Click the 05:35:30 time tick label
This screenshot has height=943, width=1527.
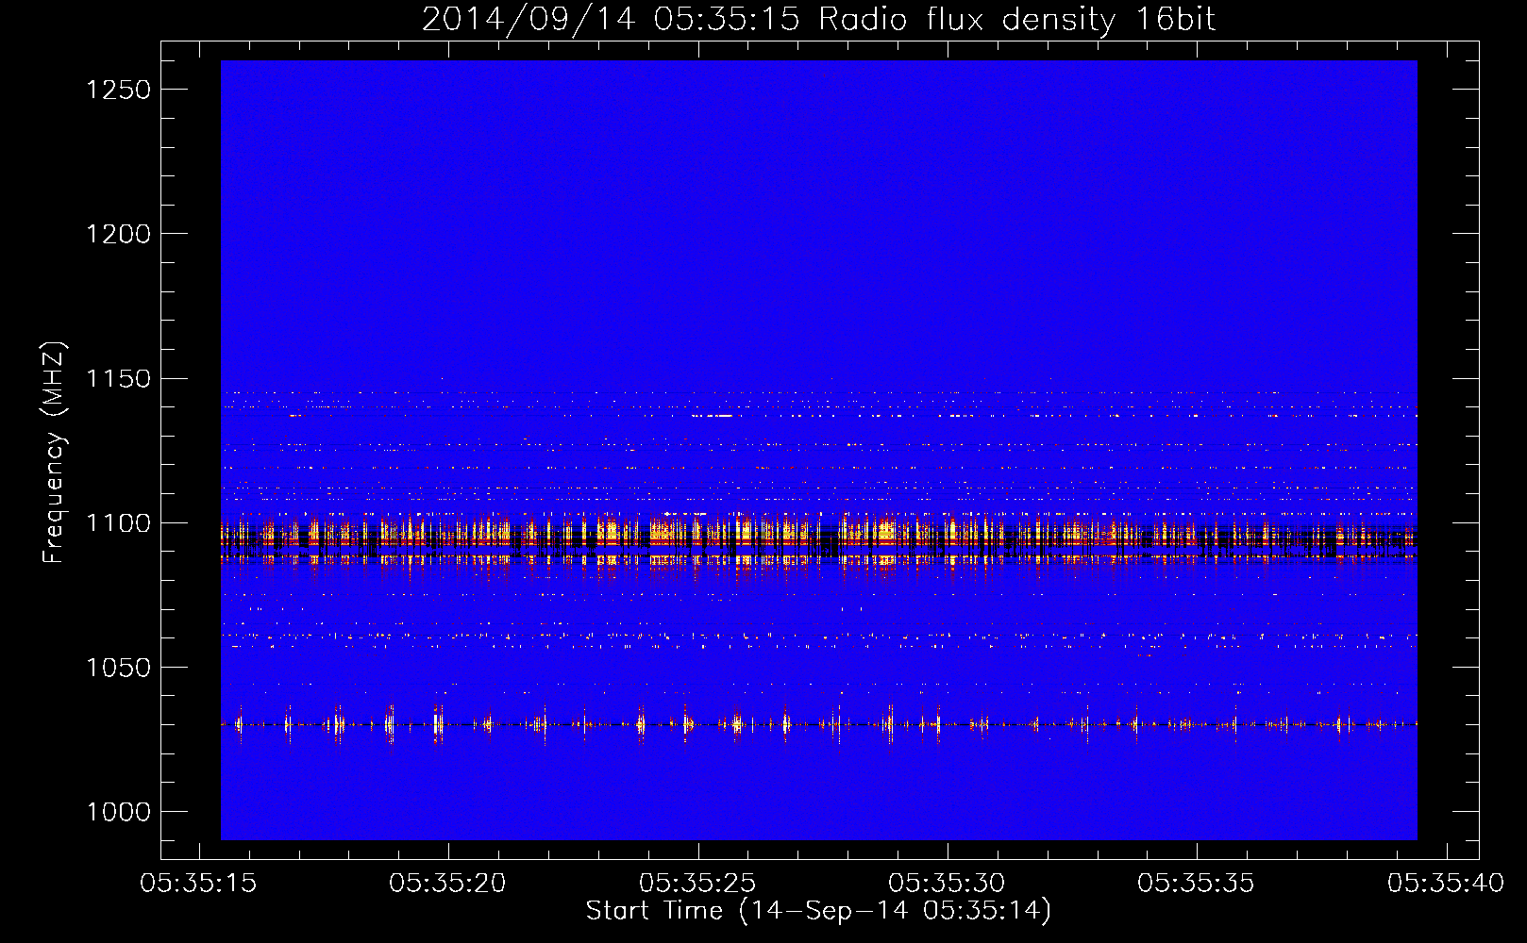947,884
